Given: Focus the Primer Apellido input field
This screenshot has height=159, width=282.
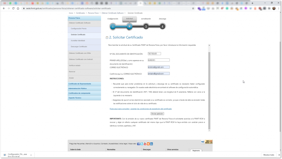Looking at the screenshot, I should 159,60.
